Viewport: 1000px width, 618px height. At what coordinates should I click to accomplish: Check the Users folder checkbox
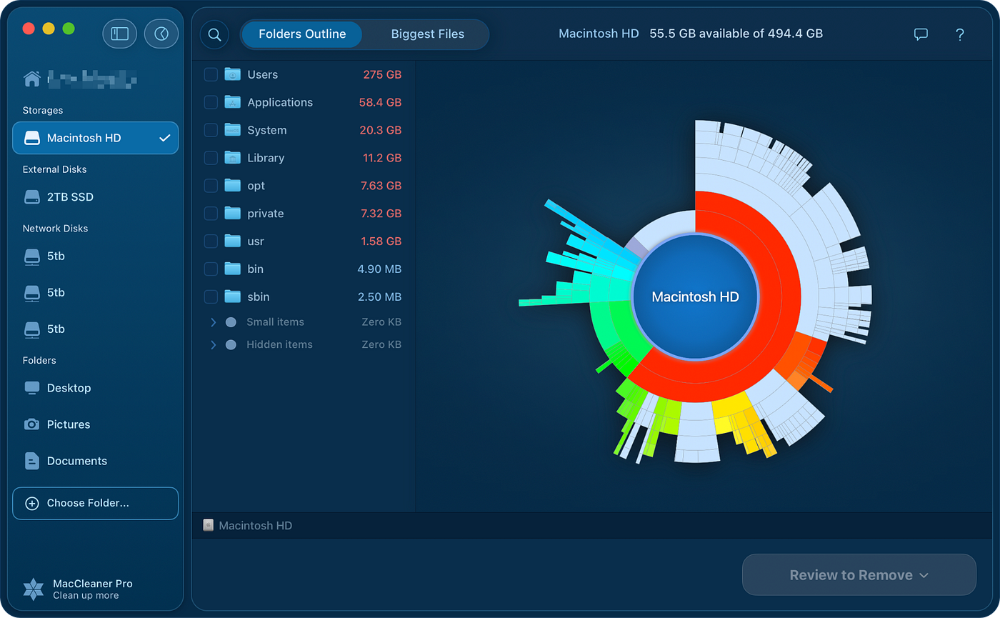tap(211, 74)
